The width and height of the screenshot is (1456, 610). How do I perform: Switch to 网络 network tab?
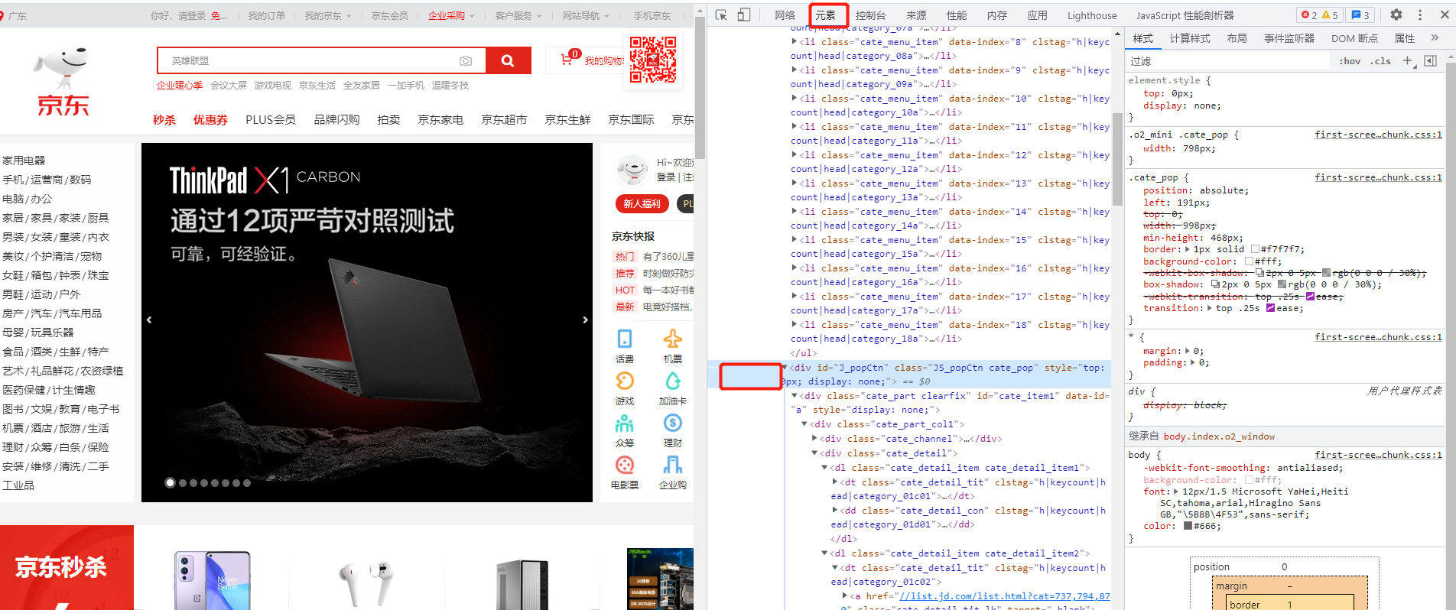(x=785, y=15)
